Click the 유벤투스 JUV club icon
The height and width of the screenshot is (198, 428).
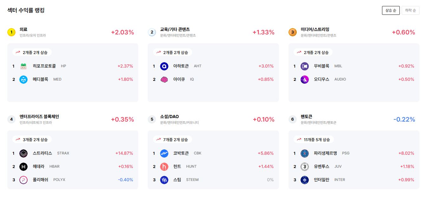point(305,166)
